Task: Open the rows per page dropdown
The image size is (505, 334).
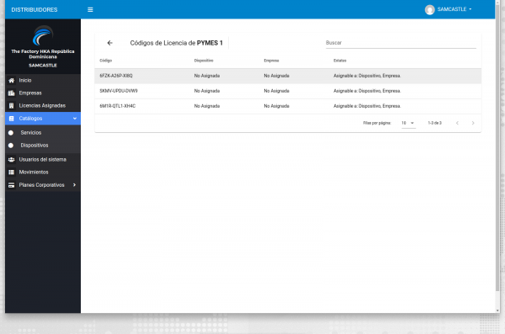Action: [408, 123]
